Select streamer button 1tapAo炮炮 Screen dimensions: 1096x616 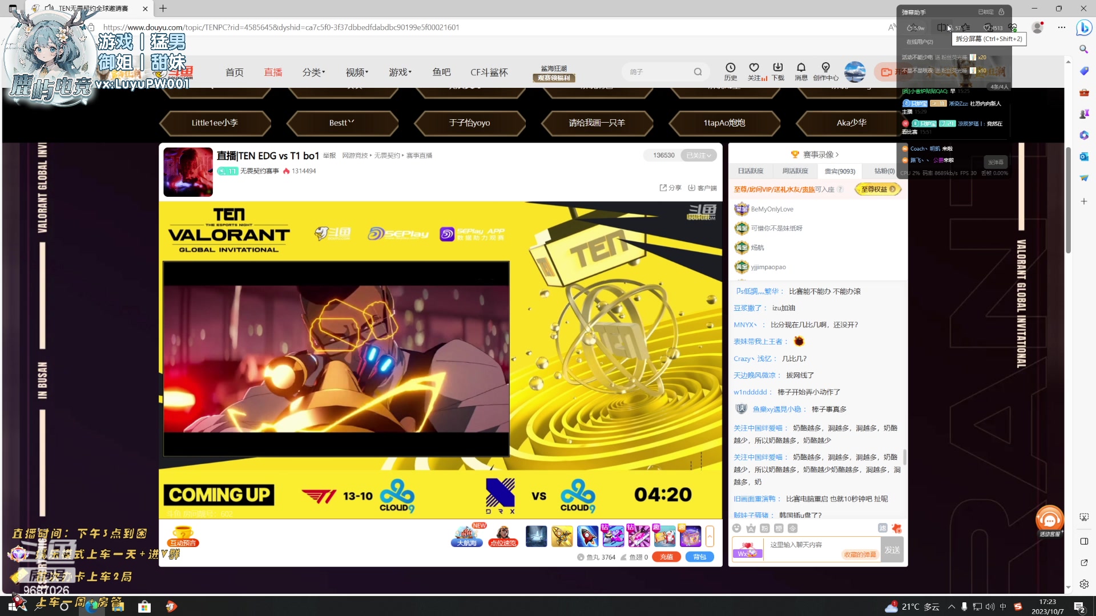724,123
